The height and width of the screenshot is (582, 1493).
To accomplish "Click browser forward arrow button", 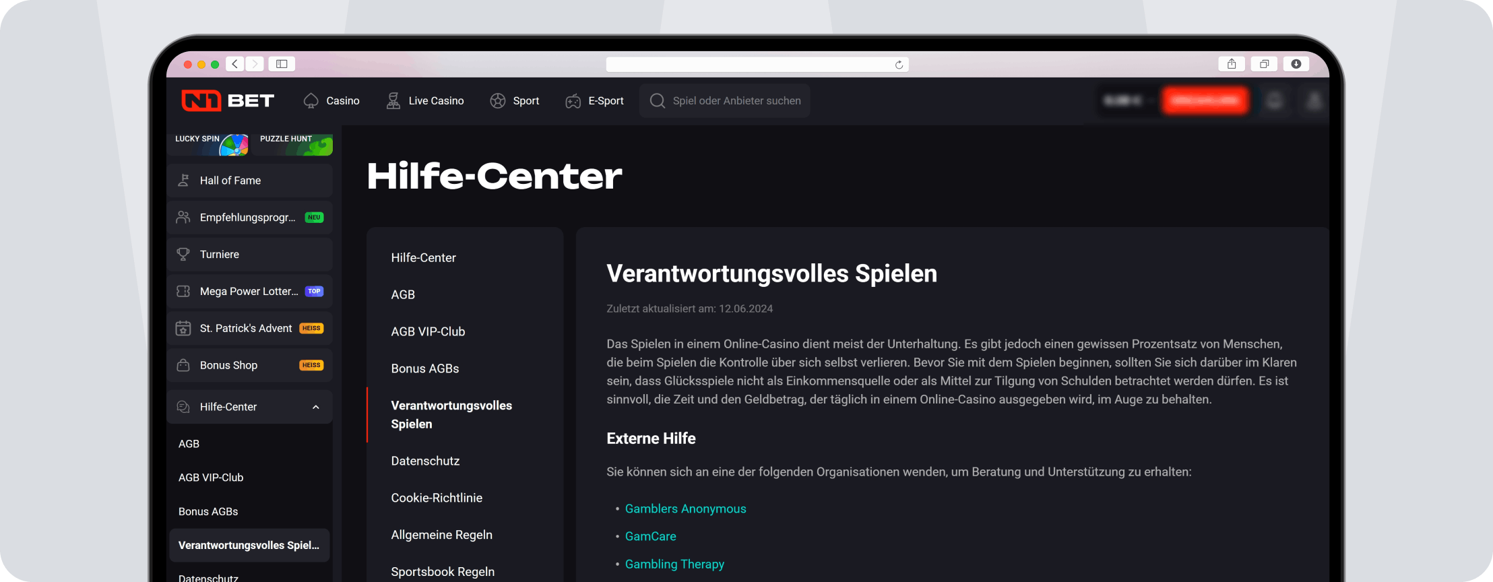I will point(255,64).
